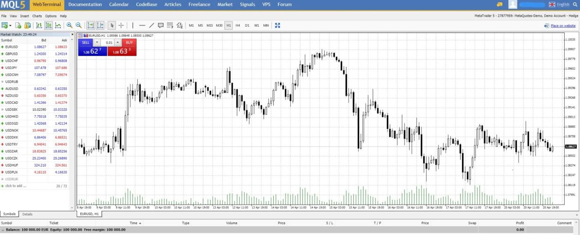The height and width of the screenshot is (235, 580).
Task: Click the 'click to add' symbol field
Action: (x=16, y=186)
